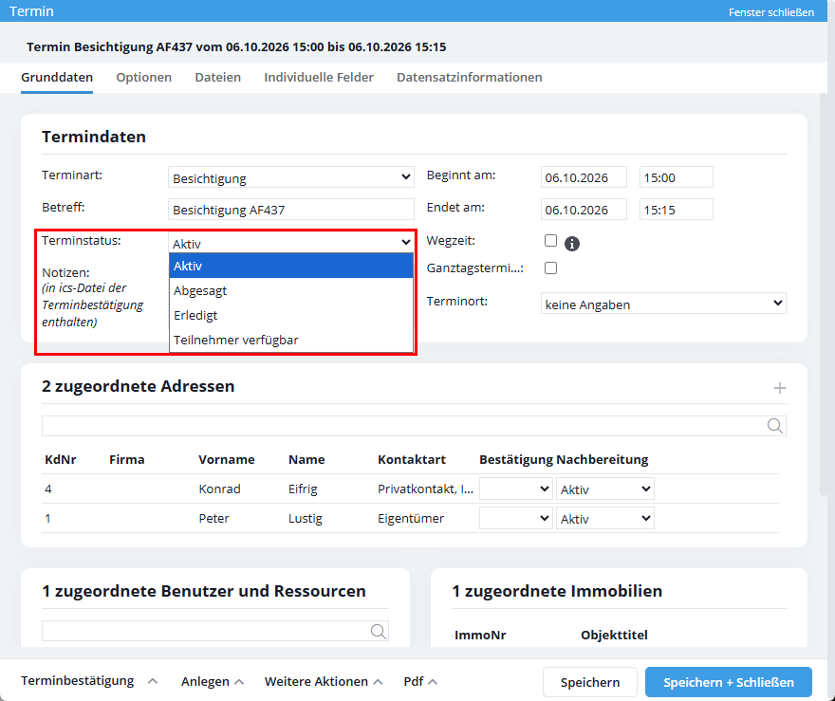Click the address search input field
835x701 pixels.
[x=414, y=426]
